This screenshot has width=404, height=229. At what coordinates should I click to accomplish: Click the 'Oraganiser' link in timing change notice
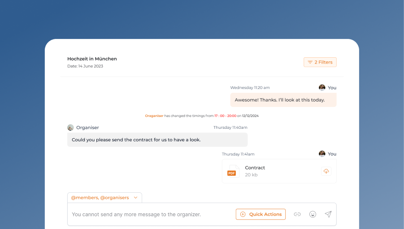(154, 116)
